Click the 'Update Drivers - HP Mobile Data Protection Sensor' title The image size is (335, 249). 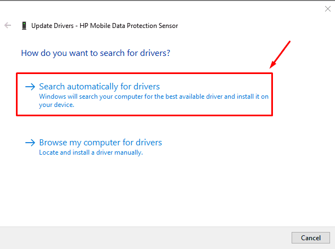point(104,26)
